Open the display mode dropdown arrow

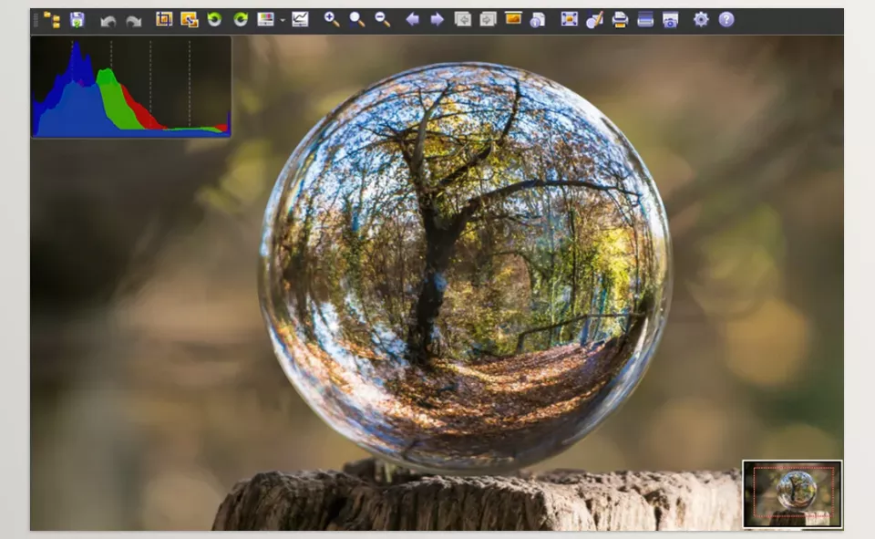click(281, 17)
